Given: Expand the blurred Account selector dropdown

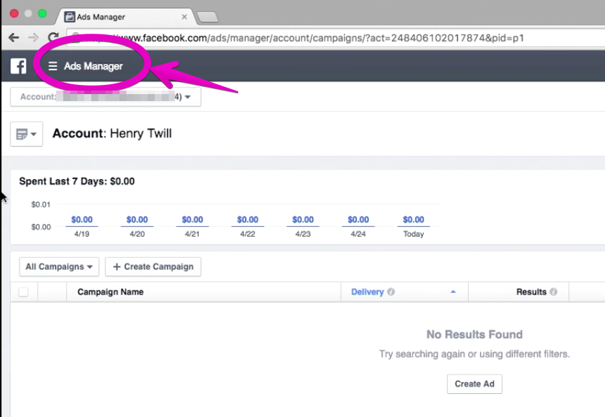Looking at the screenshot, I should 105,97.
